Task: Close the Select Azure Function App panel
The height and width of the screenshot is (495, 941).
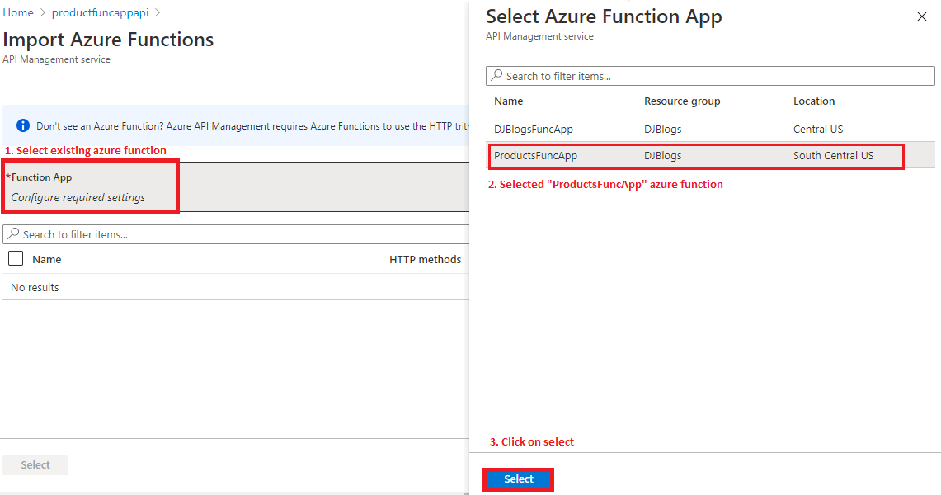Action: (x=922, y=16)
